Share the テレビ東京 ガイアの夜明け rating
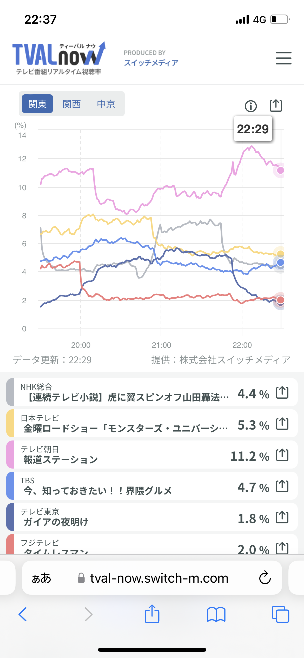 [282, 517]
